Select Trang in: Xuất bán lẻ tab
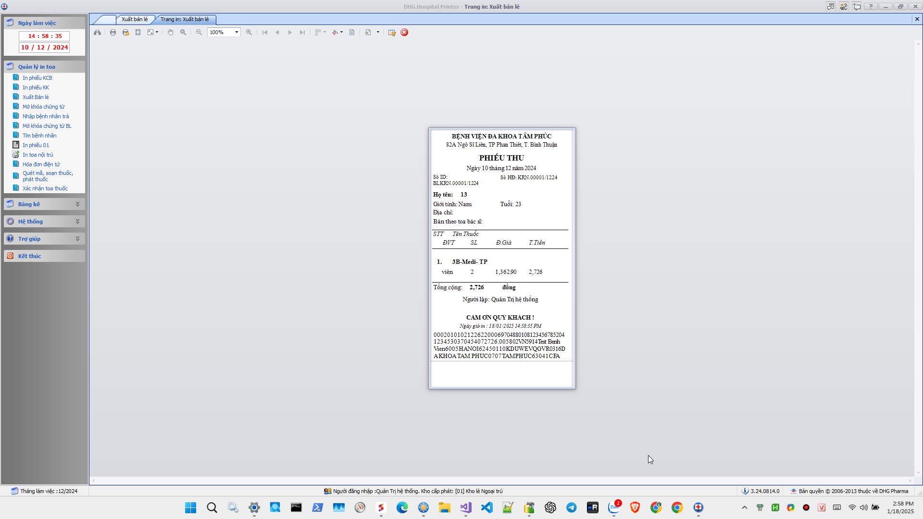 click(x=185, y=19)
